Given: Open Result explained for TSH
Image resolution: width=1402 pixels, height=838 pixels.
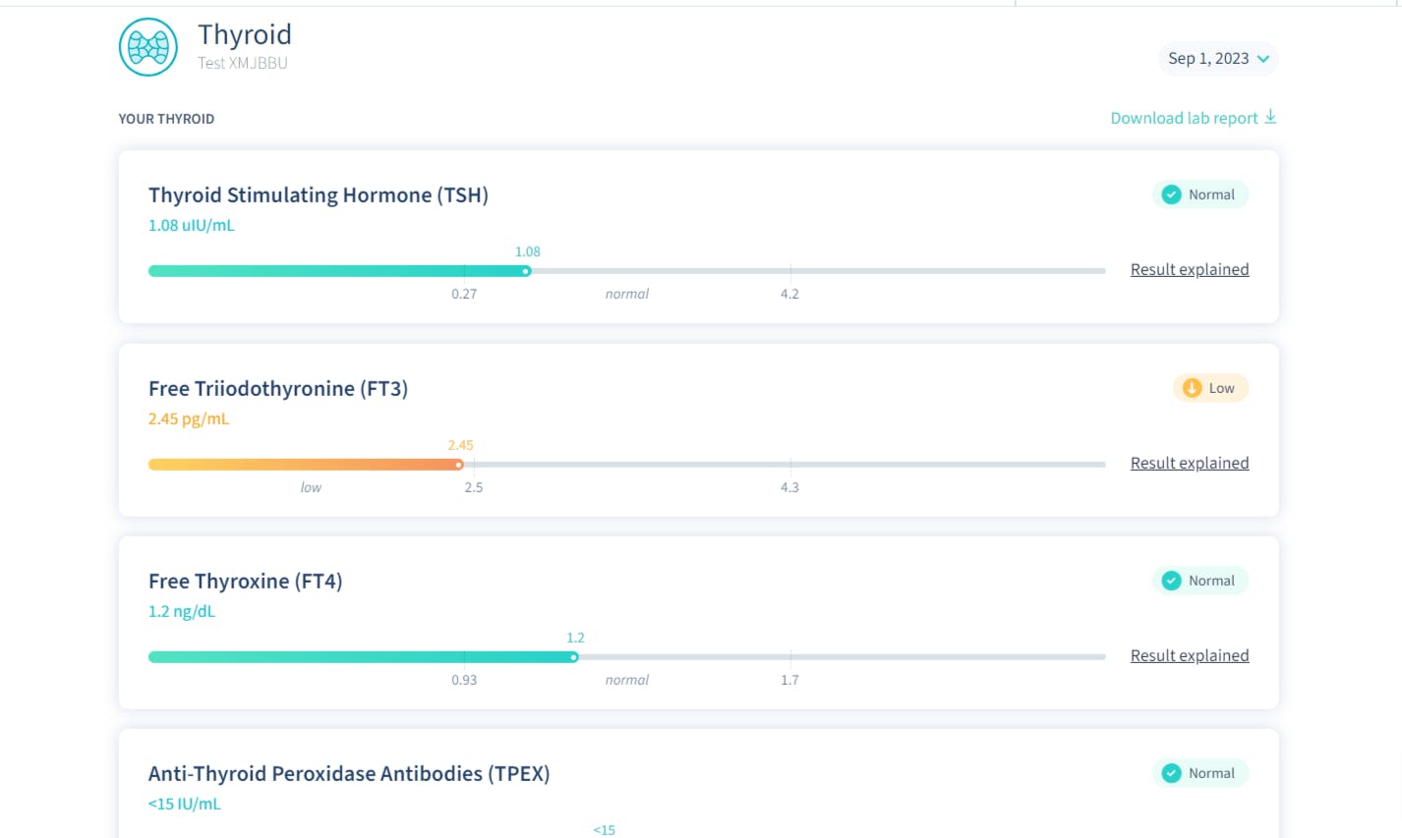Looking at the screenshot, I should pyautogui.click(x=1189, y=269).
